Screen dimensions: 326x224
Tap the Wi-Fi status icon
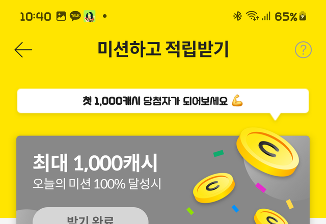(252, 16)
